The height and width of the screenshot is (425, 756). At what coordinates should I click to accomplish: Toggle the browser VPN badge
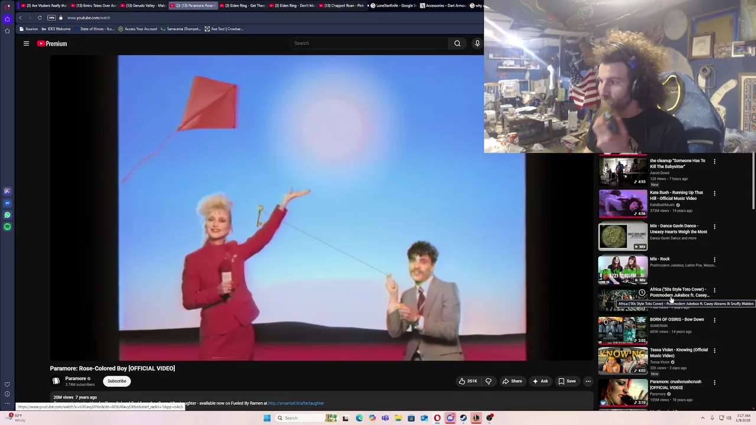click(x=51, y=18)
